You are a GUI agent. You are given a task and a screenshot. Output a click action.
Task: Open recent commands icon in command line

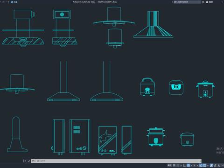33,161
